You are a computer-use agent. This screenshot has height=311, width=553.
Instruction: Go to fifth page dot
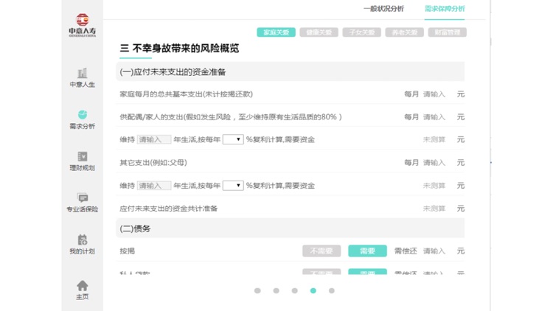(332, 290)
